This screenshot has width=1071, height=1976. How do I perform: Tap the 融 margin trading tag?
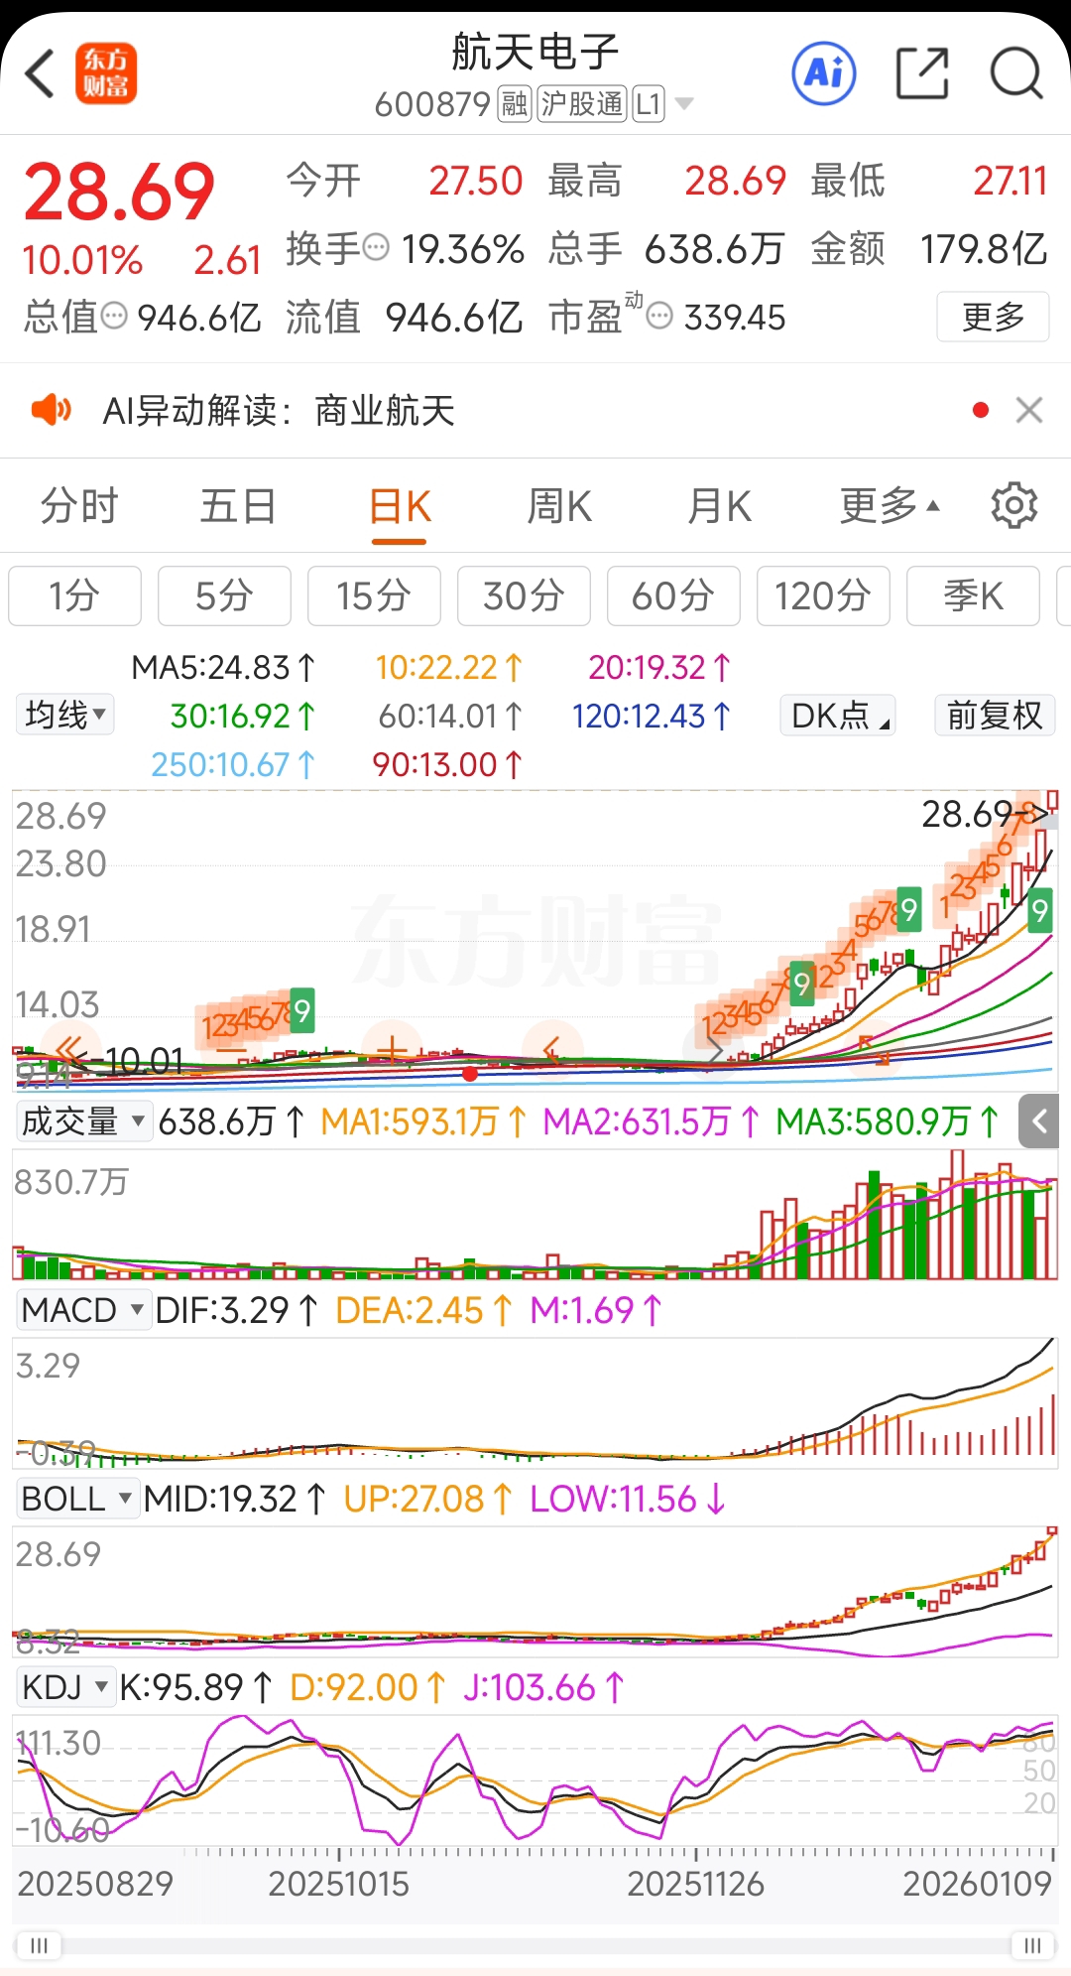pos(515,103)
